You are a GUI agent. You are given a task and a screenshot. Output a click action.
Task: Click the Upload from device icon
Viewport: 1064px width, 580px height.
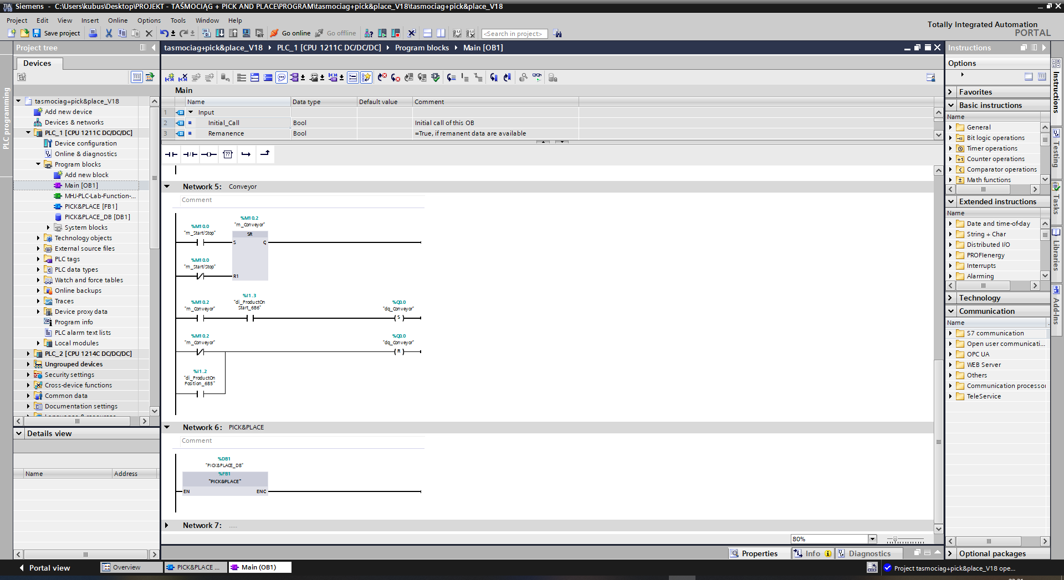[233, 33]
